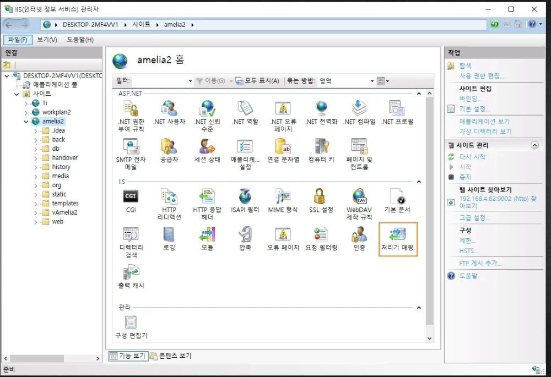This screenshot has height=377, width=551.
Task: Open HTTP 응답 헤더 icon
Action: pyautogui.click(x=207, y=204)
